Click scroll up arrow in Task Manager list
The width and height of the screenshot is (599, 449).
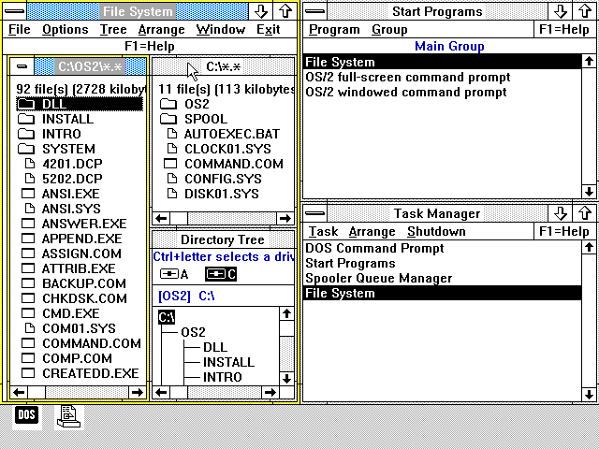[589, 247]
